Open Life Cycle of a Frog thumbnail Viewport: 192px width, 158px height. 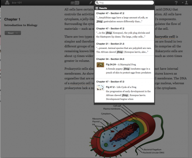click(100, 87)
